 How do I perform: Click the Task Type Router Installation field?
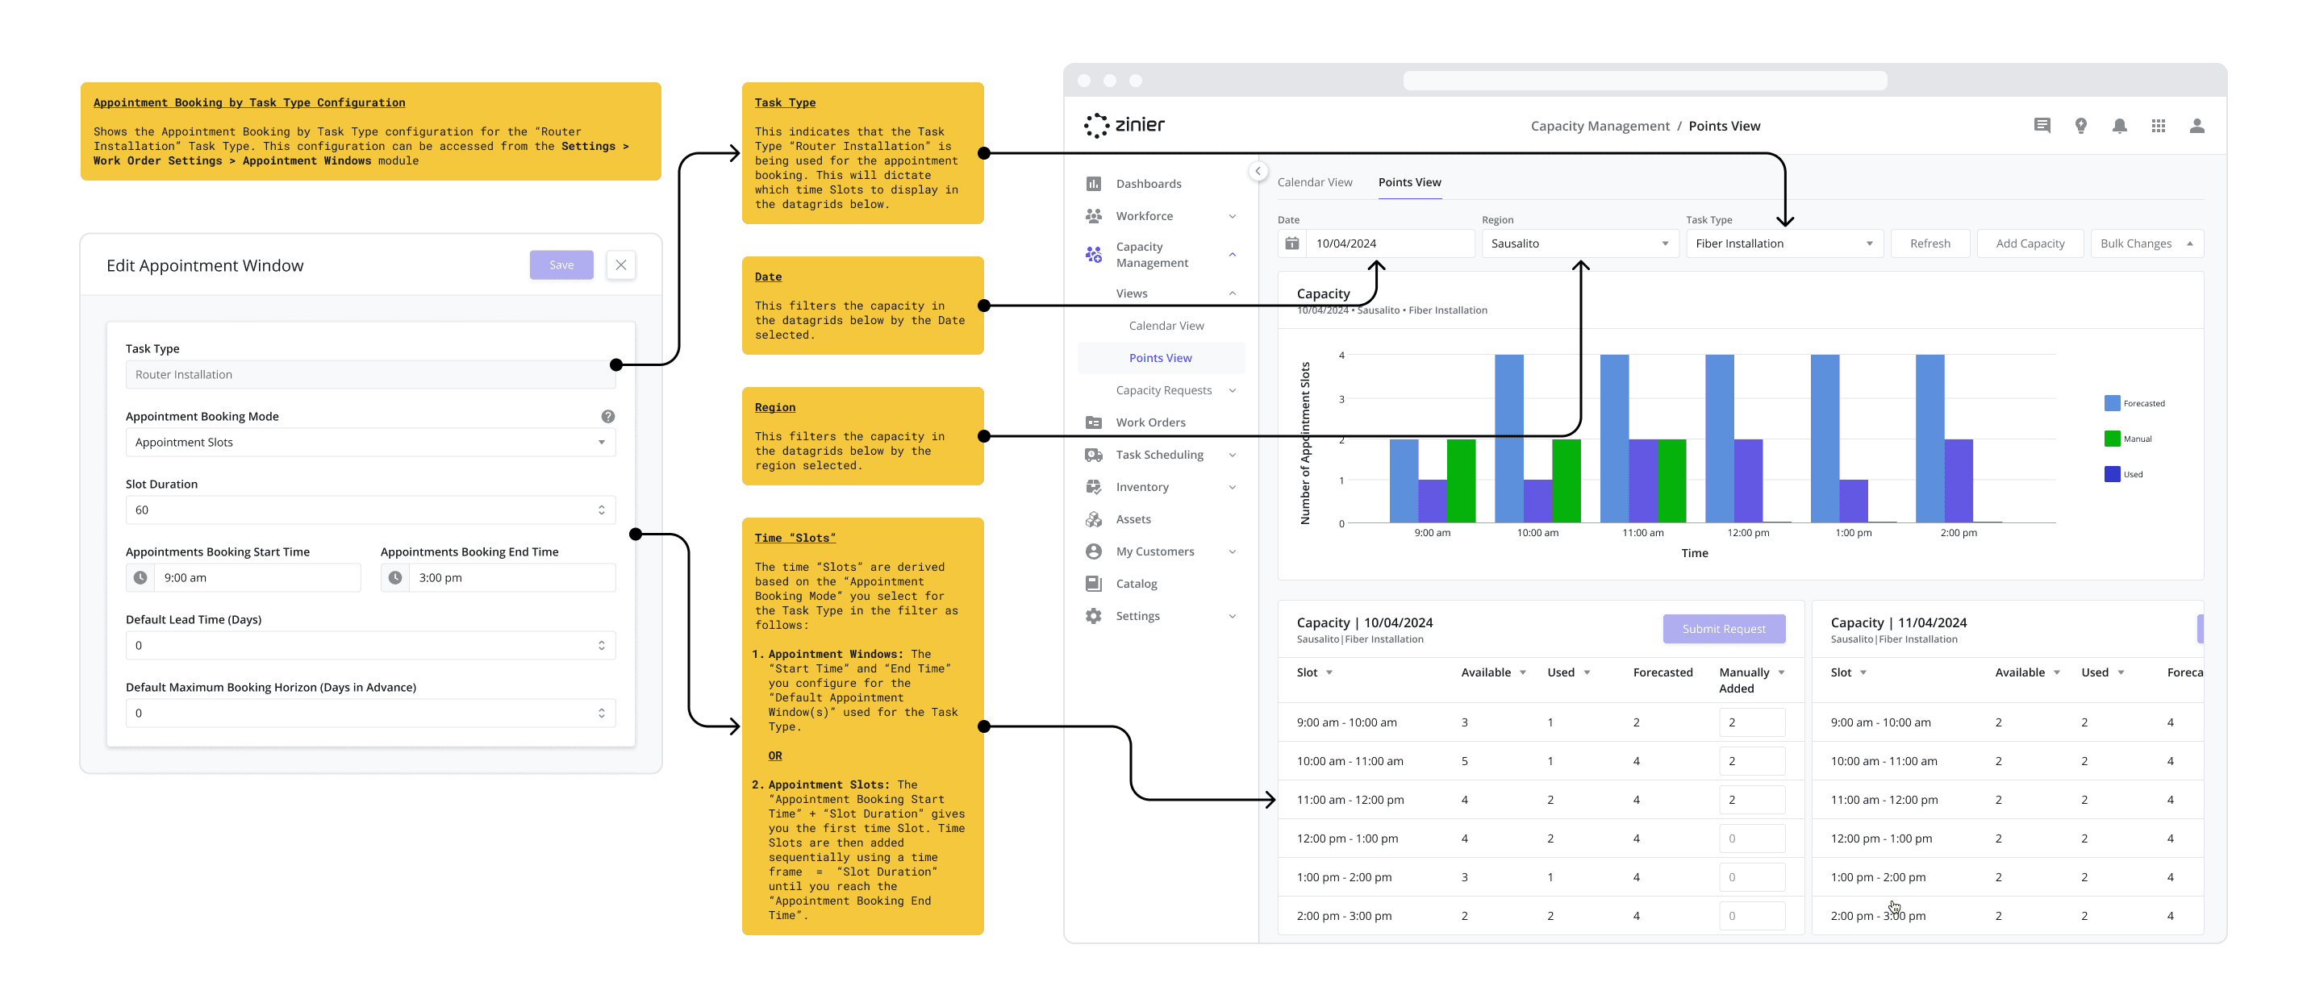[x=370, y=374]
